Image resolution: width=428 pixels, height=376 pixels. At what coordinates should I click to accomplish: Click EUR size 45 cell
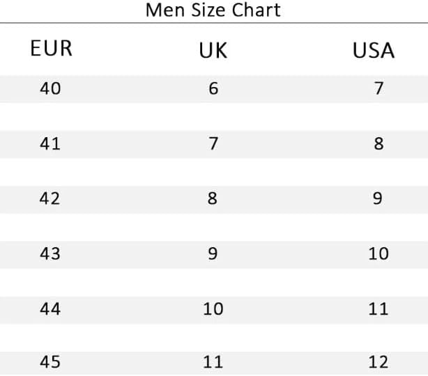click(50, 362)
